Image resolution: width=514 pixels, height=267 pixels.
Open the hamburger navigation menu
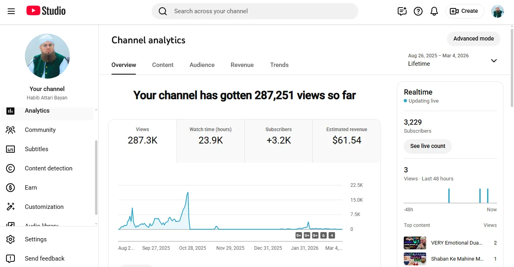tap(11, 11)
